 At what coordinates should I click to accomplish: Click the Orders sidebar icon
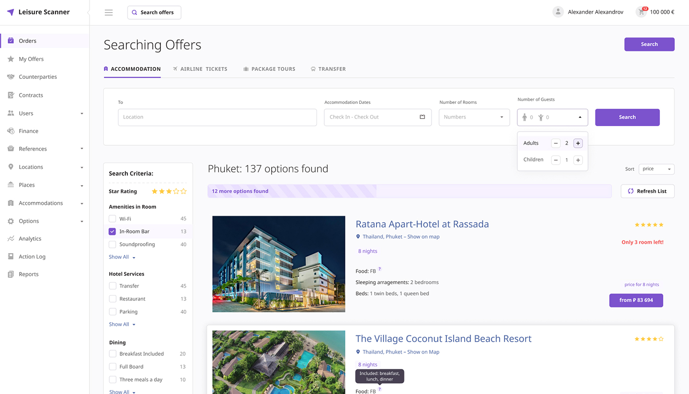point(11,41)
